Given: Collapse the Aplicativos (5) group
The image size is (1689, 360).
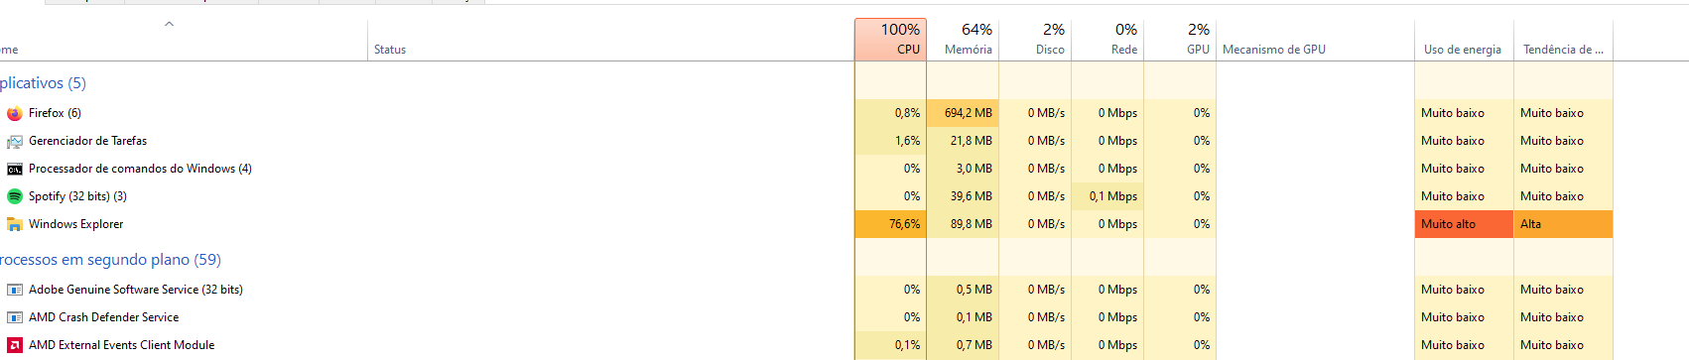Looking at the screenshot, I should click(43, 83).
